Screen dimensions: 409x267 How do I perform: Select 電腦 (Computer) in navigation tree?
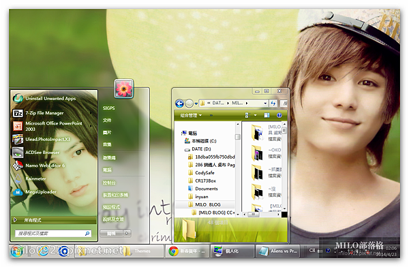point(190,133)
